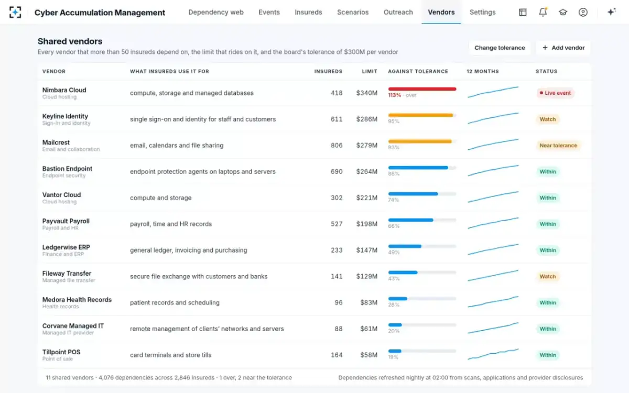Click the Watch badge for Keyline Identity
The height and width of the screenshot is (393, 629).
[548, 119]
